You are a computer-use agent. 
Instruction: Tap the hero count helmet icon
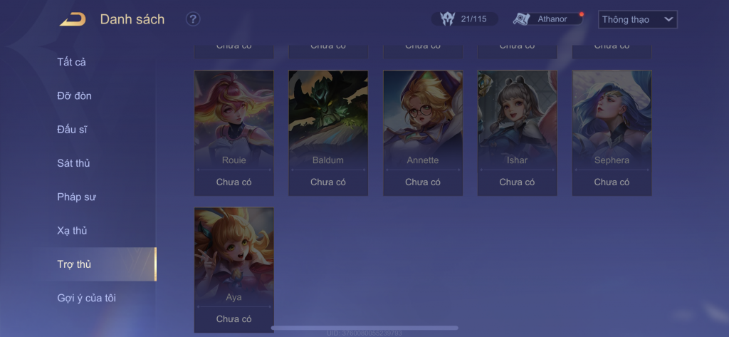447,19
